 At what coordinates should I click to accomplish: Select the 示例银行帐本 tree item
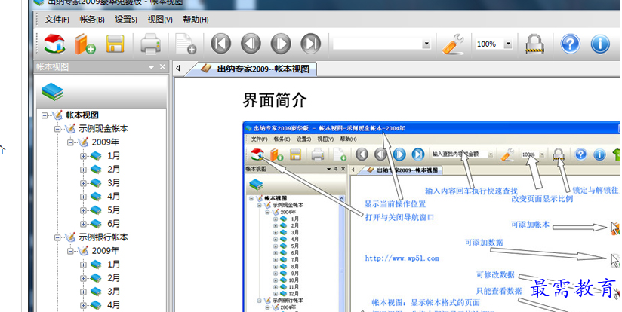(x=103, y=237)
